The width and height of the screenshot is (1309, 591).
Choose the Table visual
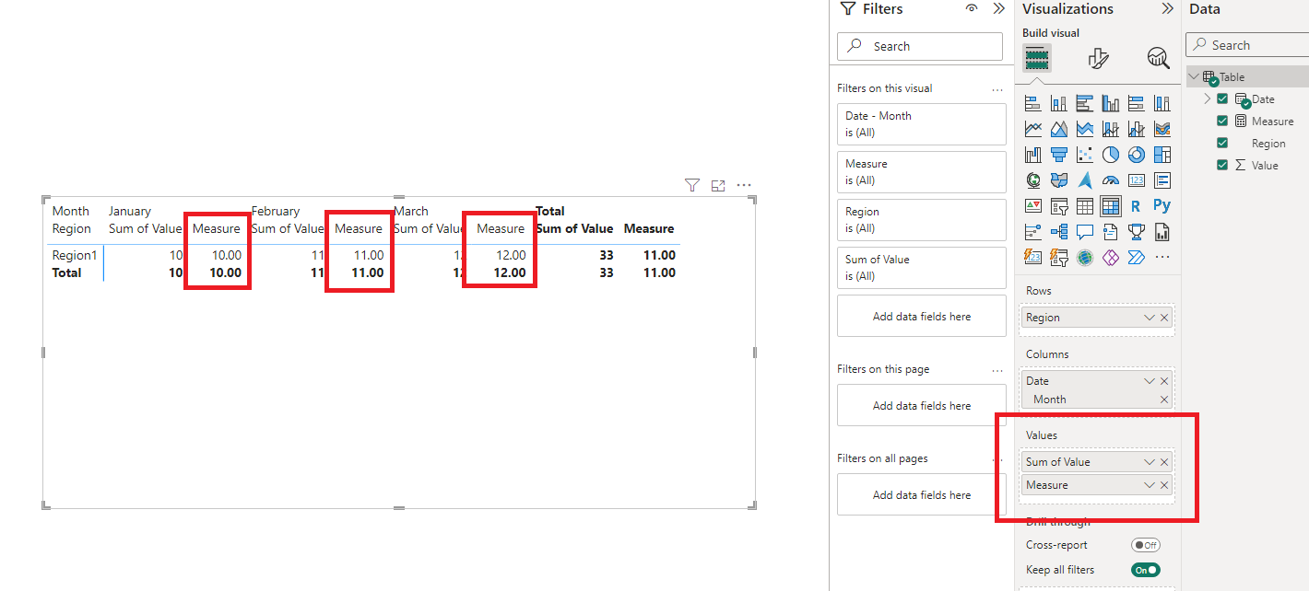click(1085, 206)
